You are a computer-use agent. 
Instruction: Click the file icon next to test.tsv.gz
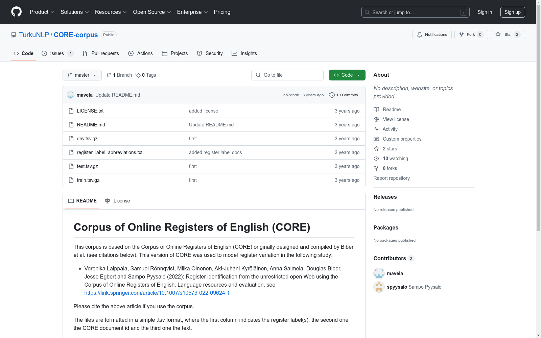(x=71, y=166)
